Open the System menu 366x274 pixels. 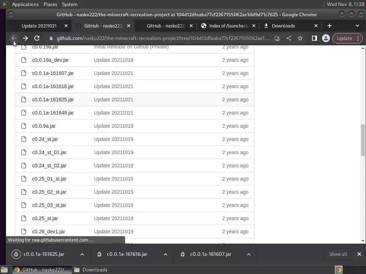pyautogui.click(x=70, y=4)
